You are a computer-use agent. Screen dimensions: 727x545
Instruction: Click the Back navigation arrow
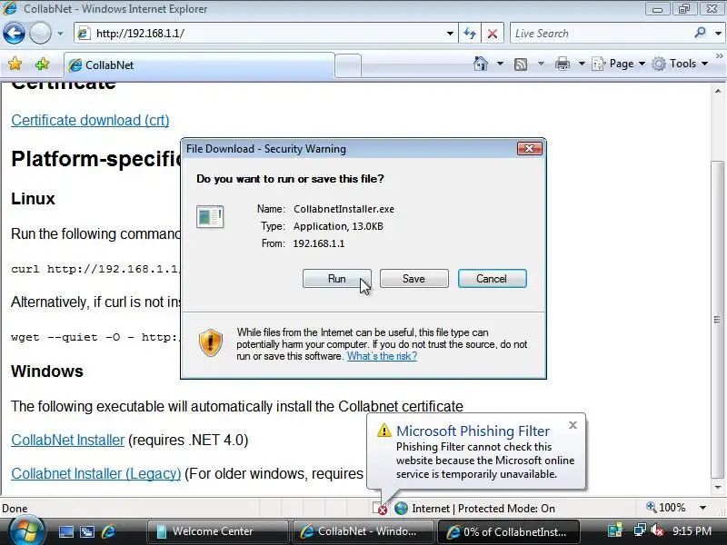[14, 34]
